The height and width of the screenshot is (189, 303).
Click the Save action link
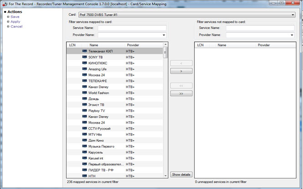pyautogui.click(x=15, y=16)
